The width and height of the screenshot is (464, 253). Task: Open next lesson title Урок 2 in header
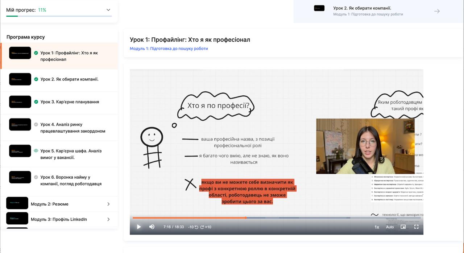point(362,8)
